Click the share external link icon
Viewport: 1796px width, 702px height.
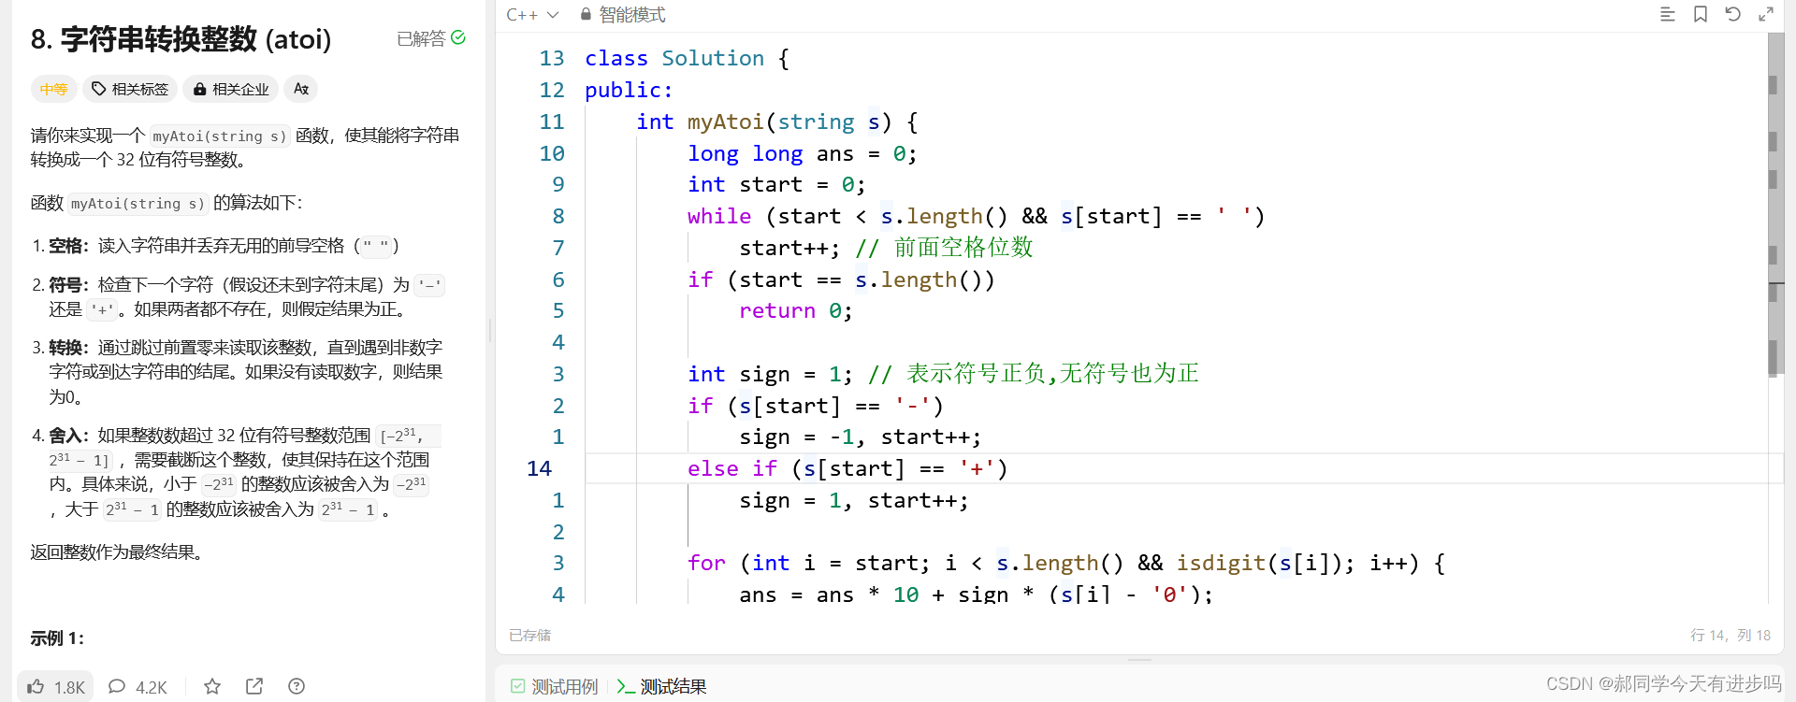pyautogui.click(x=254, y=687)
